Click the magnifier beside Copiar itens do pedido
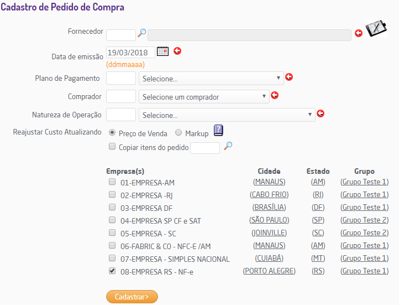Screen dimensions: 399x305 [228, 146]
